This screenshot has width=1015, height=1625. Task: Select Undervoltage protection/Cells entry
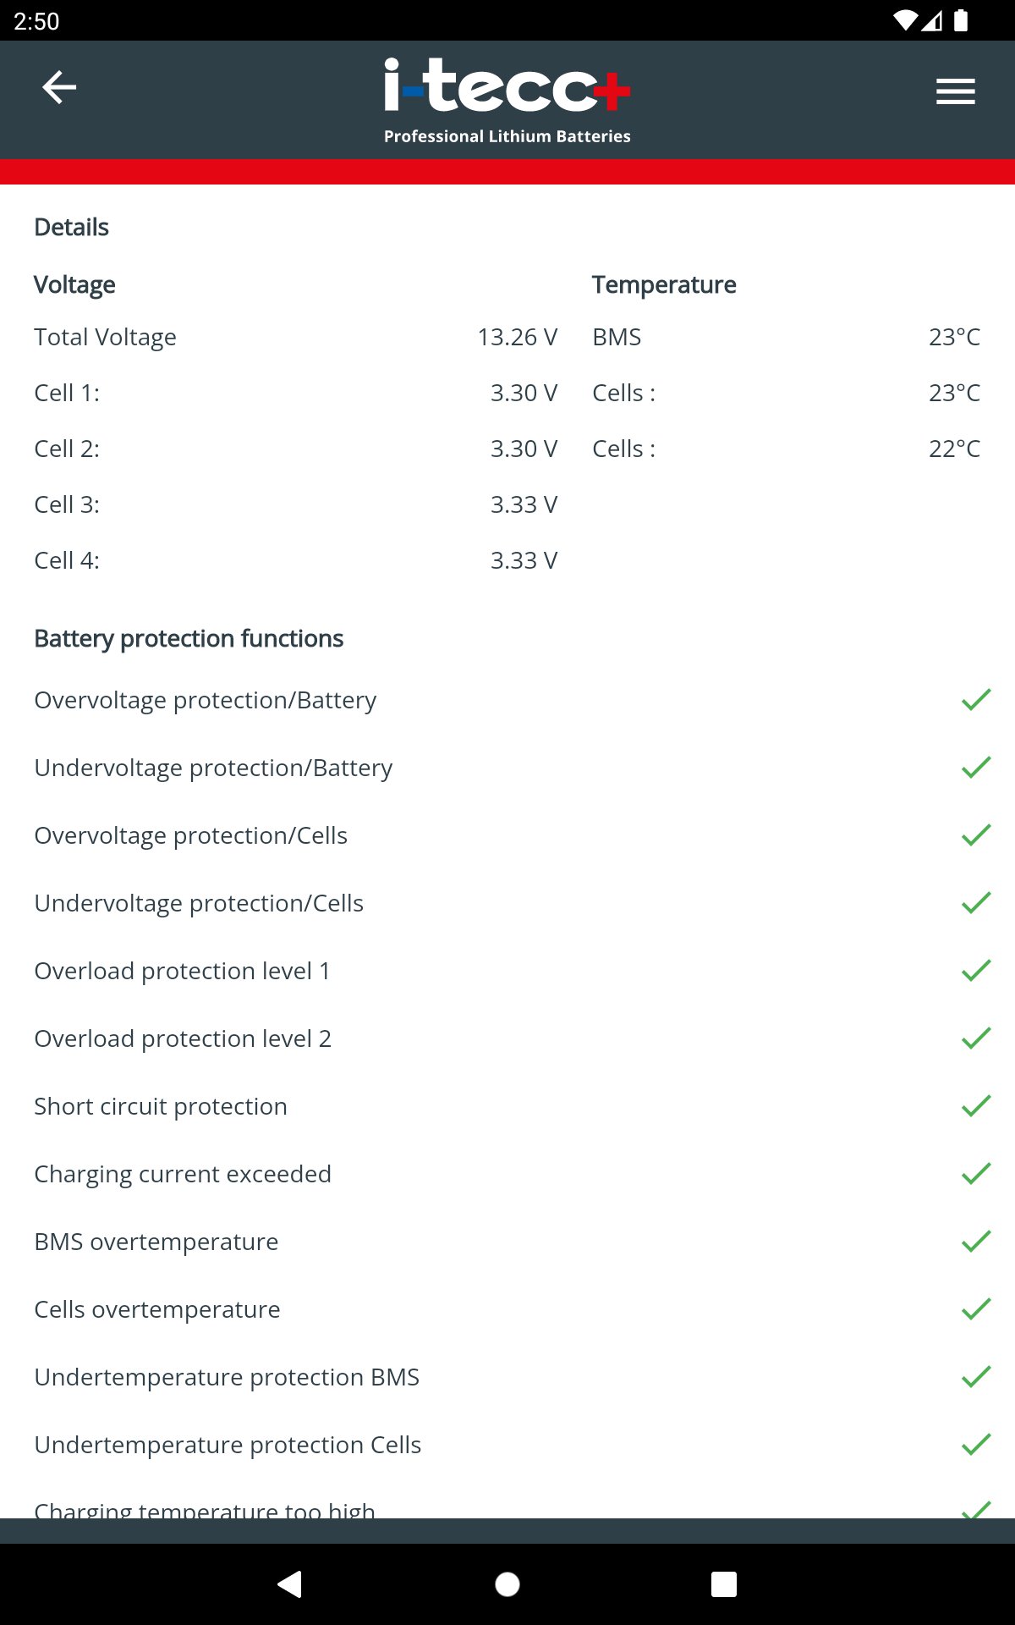pos(199,903)
